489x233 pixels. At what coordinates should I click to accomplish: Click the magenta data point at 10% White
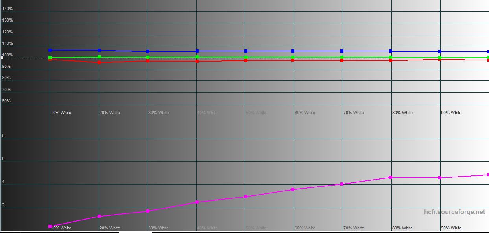pos(50,226)
